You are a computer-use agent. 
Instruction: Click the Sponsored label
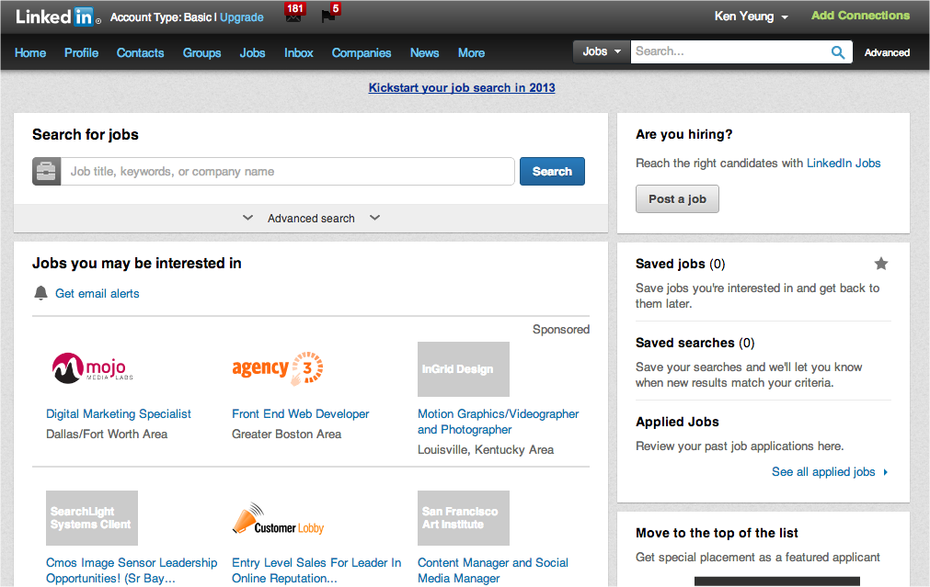pos(561,330)
